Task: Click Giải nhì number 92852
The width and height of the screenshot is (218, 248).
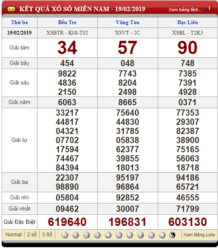Action: coord(127,198)
